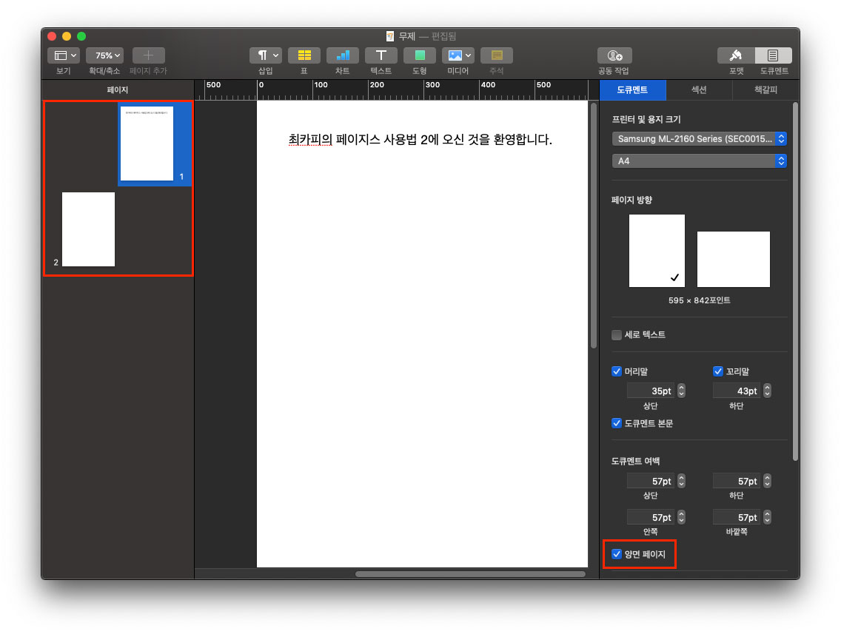The width and height of the screenshot is (841, 634).
Task: Click the 상단 margin stepper arrows
Action: (x=681, y=482)
